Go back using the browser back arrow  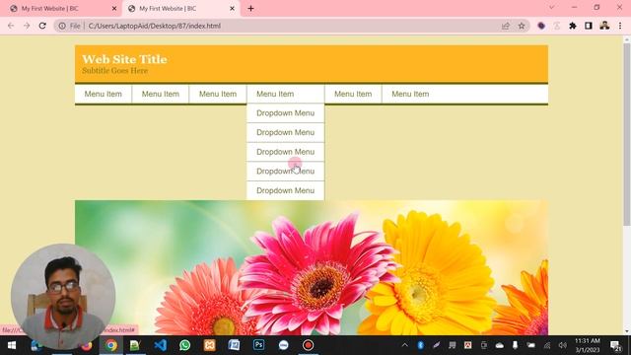click(x=11, y=26)
